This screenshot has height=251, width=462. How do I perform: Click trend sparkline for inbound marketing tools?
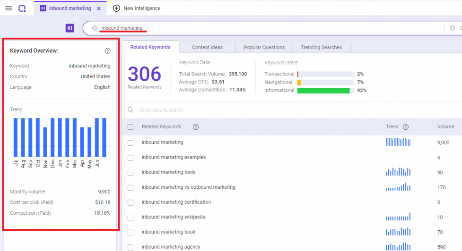tap(398, 172)
